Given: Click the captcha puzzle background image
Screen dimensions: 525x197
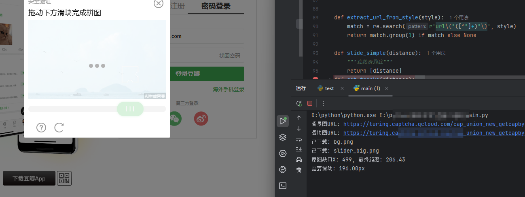Looking at the screenshot, I should [97, 59].
